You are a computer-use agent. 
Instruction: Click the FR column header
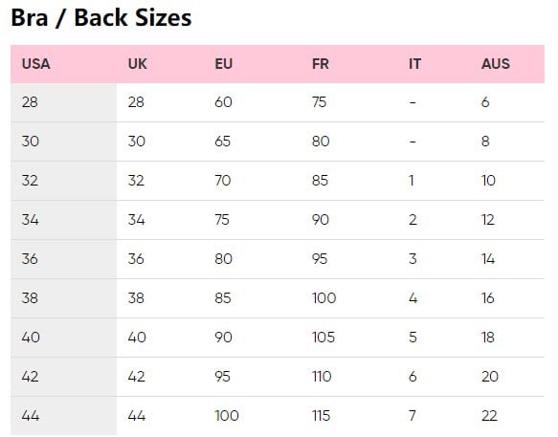pyautogui.click(x=321, y=64)
